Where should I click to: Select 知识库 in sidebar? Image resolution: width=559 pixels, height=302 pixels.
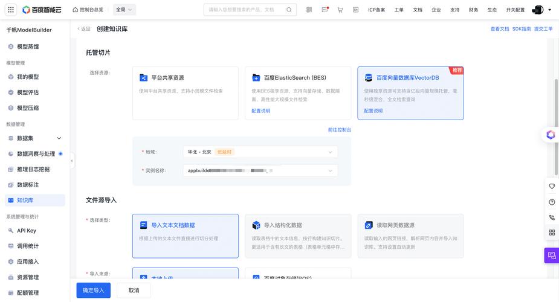tap(35, 200)
